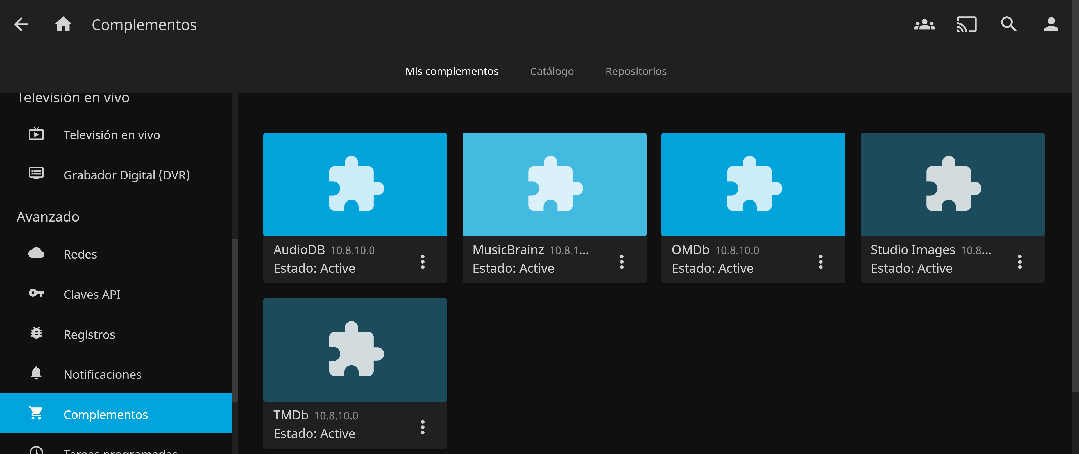The width and height of the screenshot is (1079, 454).
Task: Open Registros in the sidebar
Action: (x=89, y=334)
